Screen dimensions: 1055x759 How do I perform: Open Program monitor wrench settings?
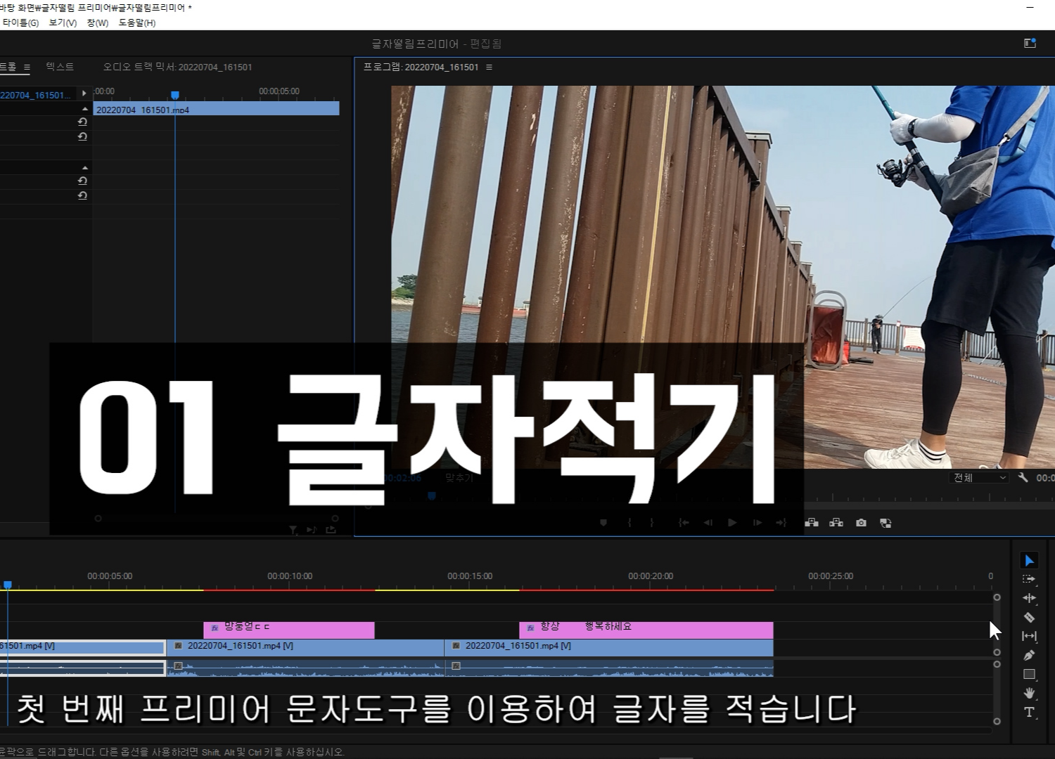[1023, 477]
